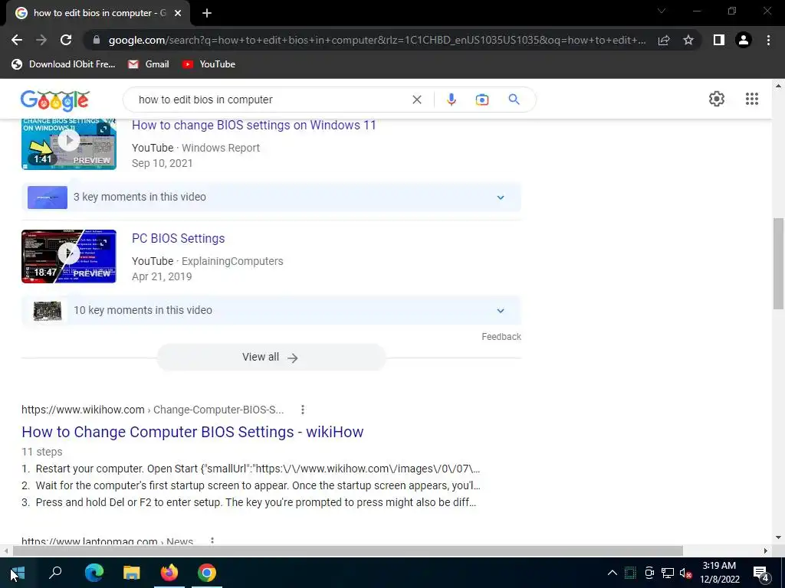Screen dimensions: 785x588
Task: Open the Chrome profile icon
Action: click(x=744, y=40)
